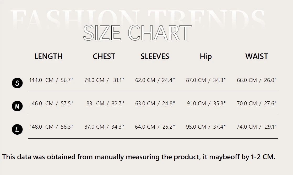
Task: Click the black L size badge
Action: point(17,129)
